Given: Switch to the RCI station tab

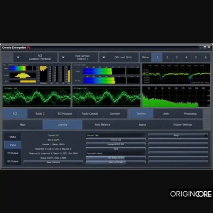Looking at the screenshot, I should point(15,114).
